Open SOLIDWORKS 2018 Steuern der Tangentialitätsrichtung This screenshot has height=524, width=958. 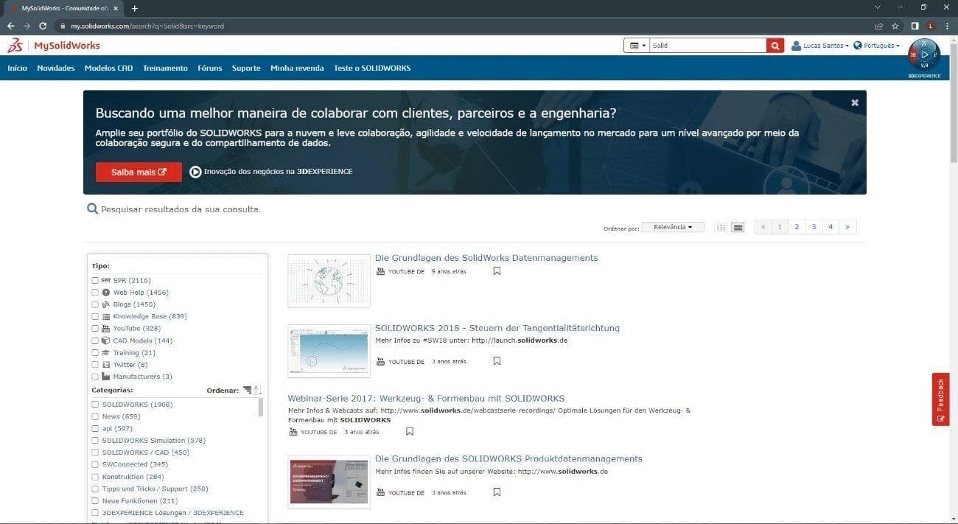tap(497, 328)
